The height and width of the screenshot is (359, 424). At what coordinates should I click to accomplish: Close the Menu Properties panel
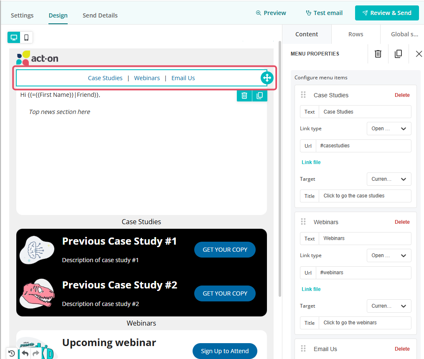[419, 54]
